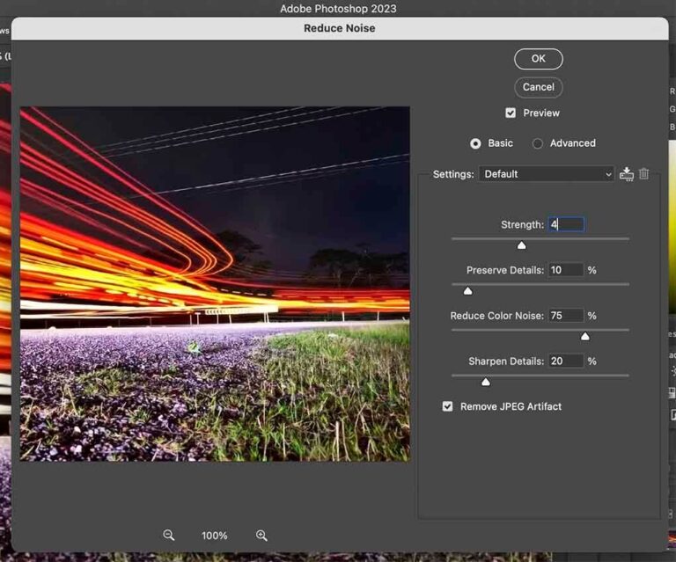The height and width of the screenshot is (562, 676).
Task: Click the Sharpen Details slider handle
Action: pos(485,382)
